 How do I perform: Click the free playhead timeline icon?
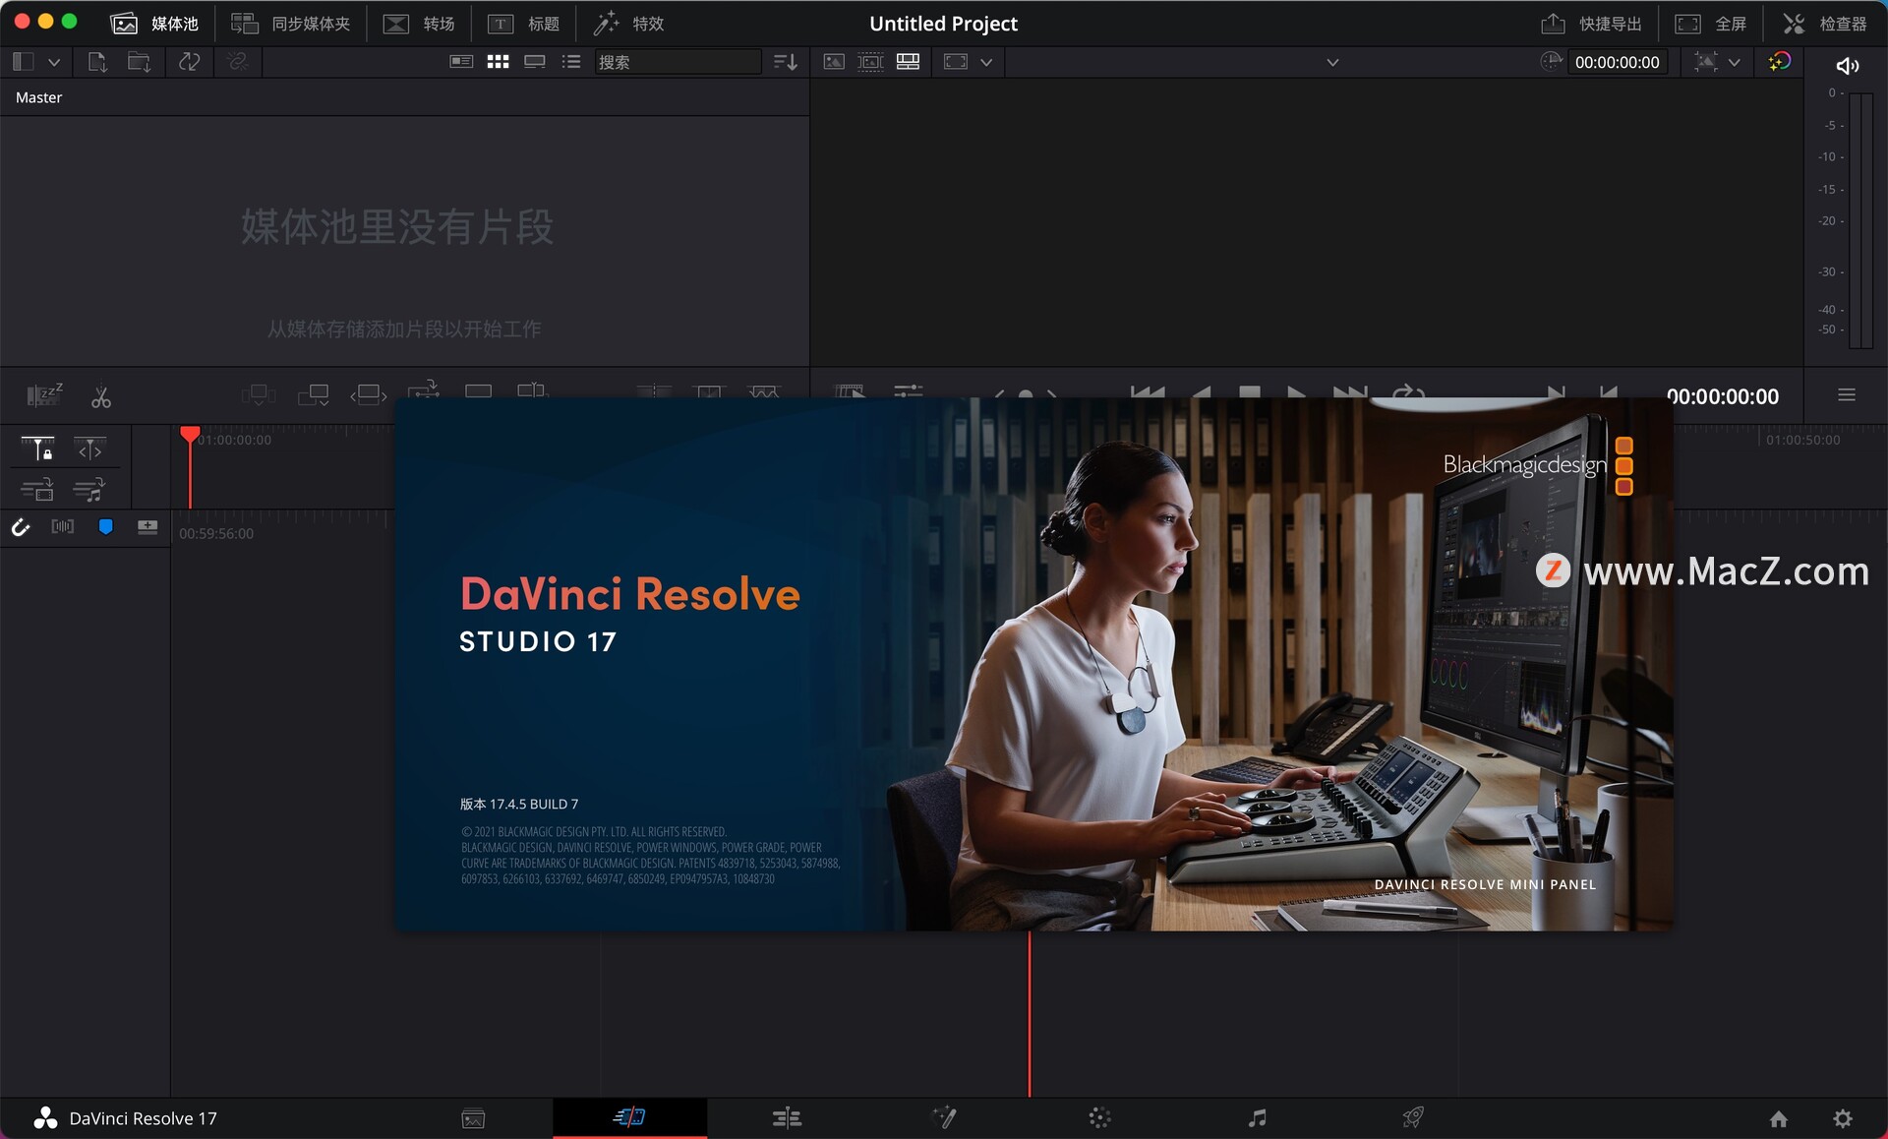pyautogui.click(x=89, y=449)
